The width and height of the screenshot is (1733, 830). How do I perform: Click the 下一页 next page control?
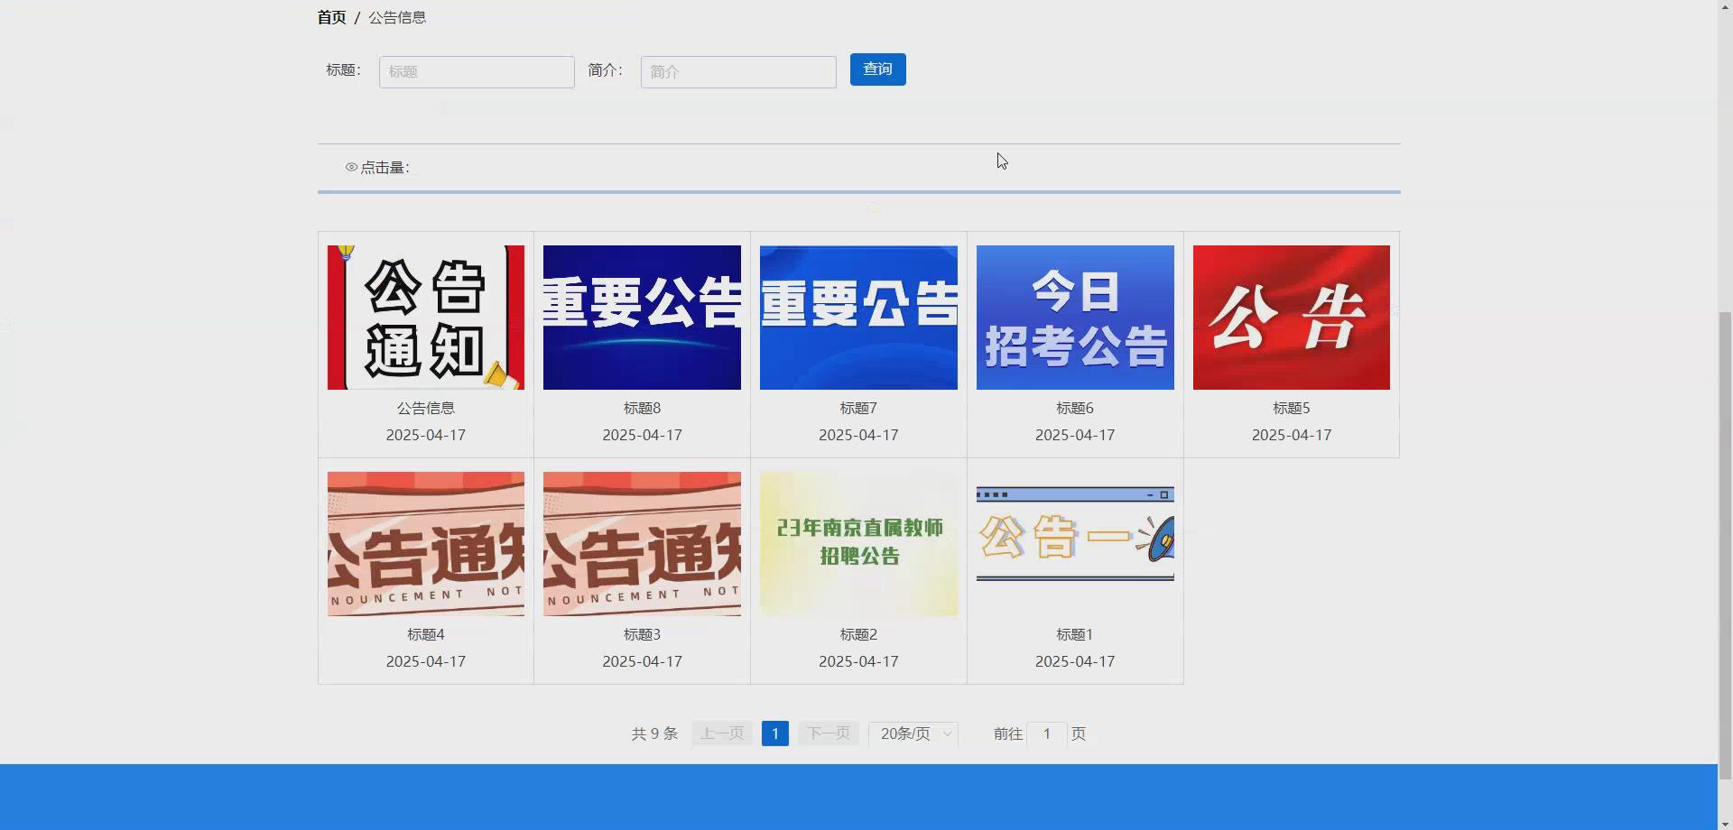pyautogui.click(x=828, y=733)
